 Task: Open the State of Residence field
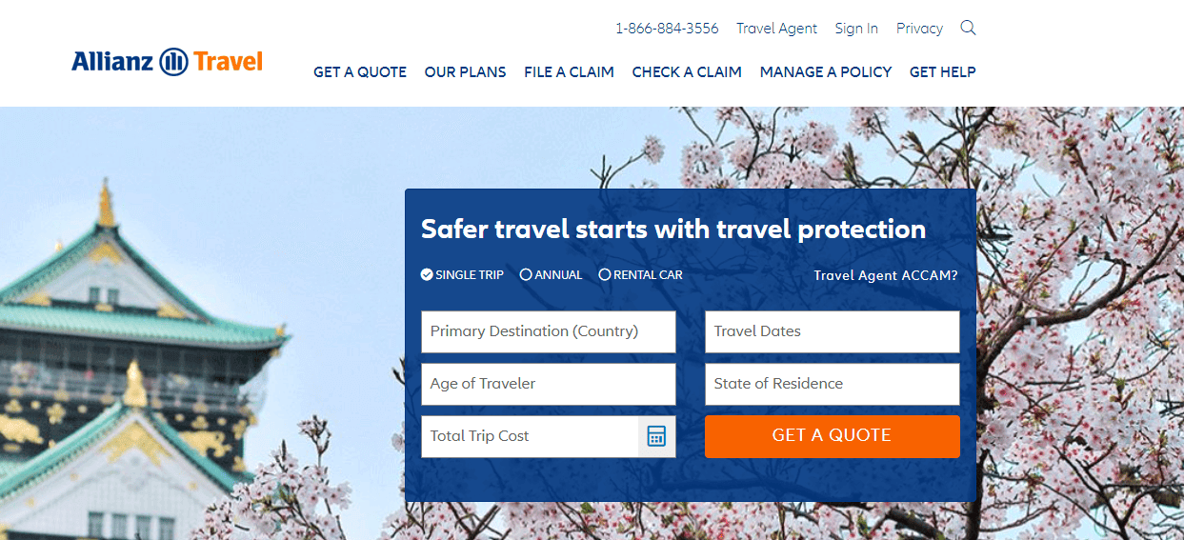[x=833, y=384]
